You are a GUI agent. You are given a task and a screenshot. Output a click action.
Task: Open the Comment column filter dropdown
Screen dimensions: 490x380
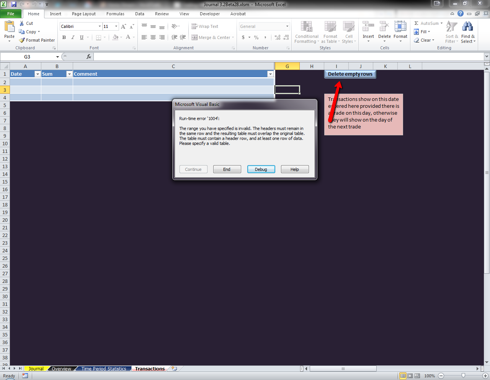pos(270,74)
